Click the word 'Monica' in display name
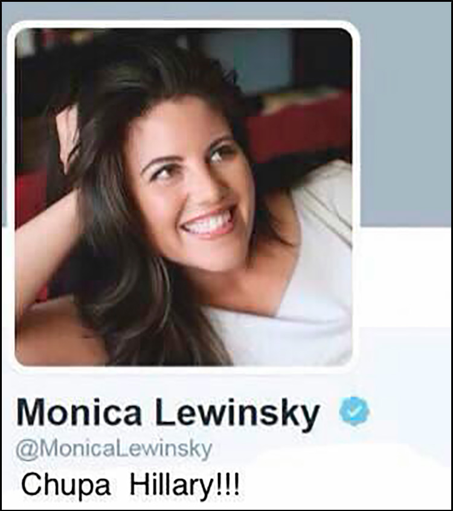This screenshot has height=511, width=453. click(79, 412)
